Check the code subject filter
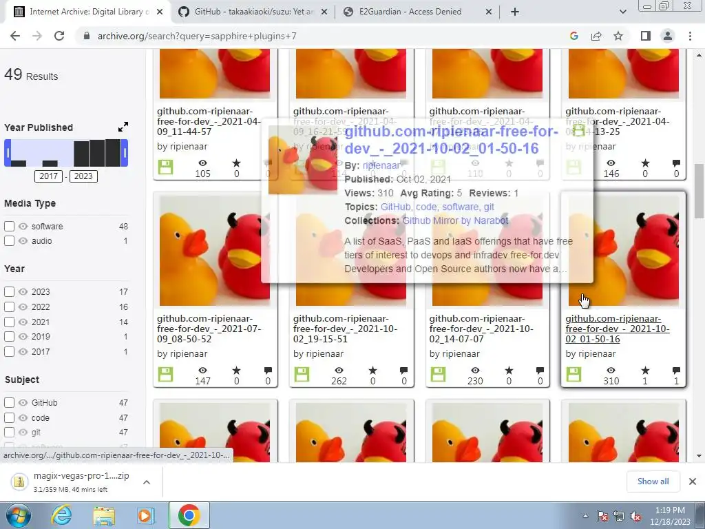The width and height of the screenshot is (705, 529). pyautogui.click(x=9, y=418)
